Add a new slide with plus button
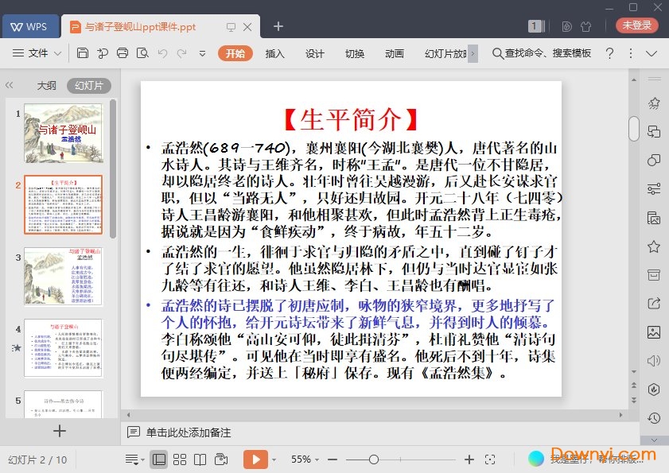669x473 pixels. tap(59, 431)
